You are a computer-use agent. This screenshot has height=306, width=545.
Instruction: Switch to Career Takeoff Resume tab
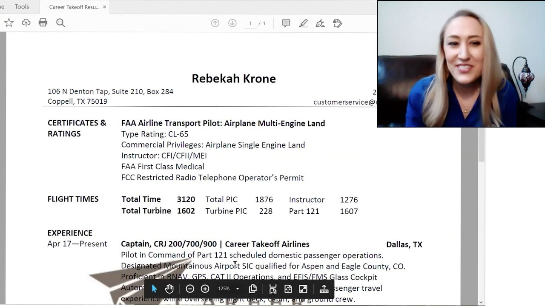pos(74,7)
